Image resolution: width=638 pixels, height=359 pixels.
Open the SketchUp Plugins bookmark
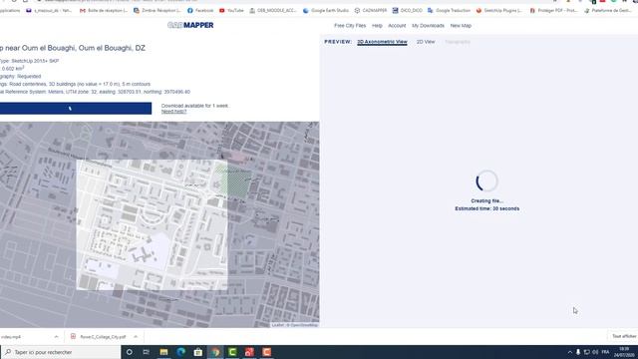499,11
